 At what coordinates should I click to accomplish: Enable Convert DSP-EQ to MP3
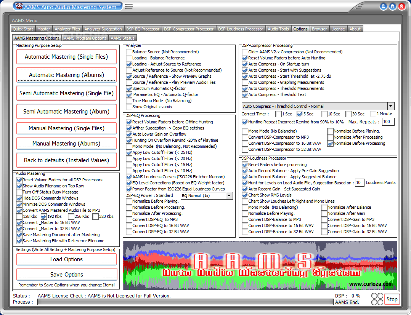click(x=129, y=220)
